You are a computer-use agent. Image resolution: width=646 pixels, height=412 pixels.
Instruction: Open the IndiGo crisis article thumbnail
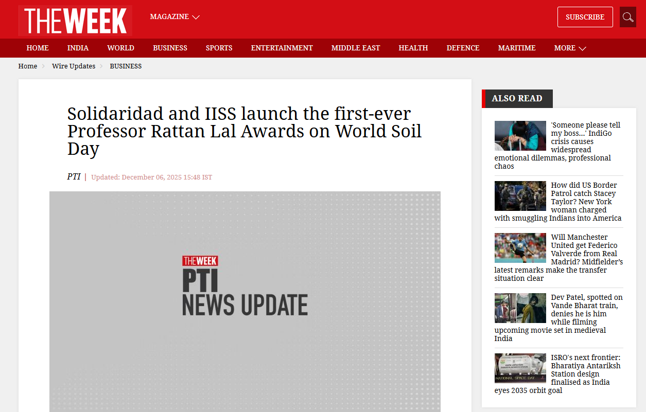point(520,136)
